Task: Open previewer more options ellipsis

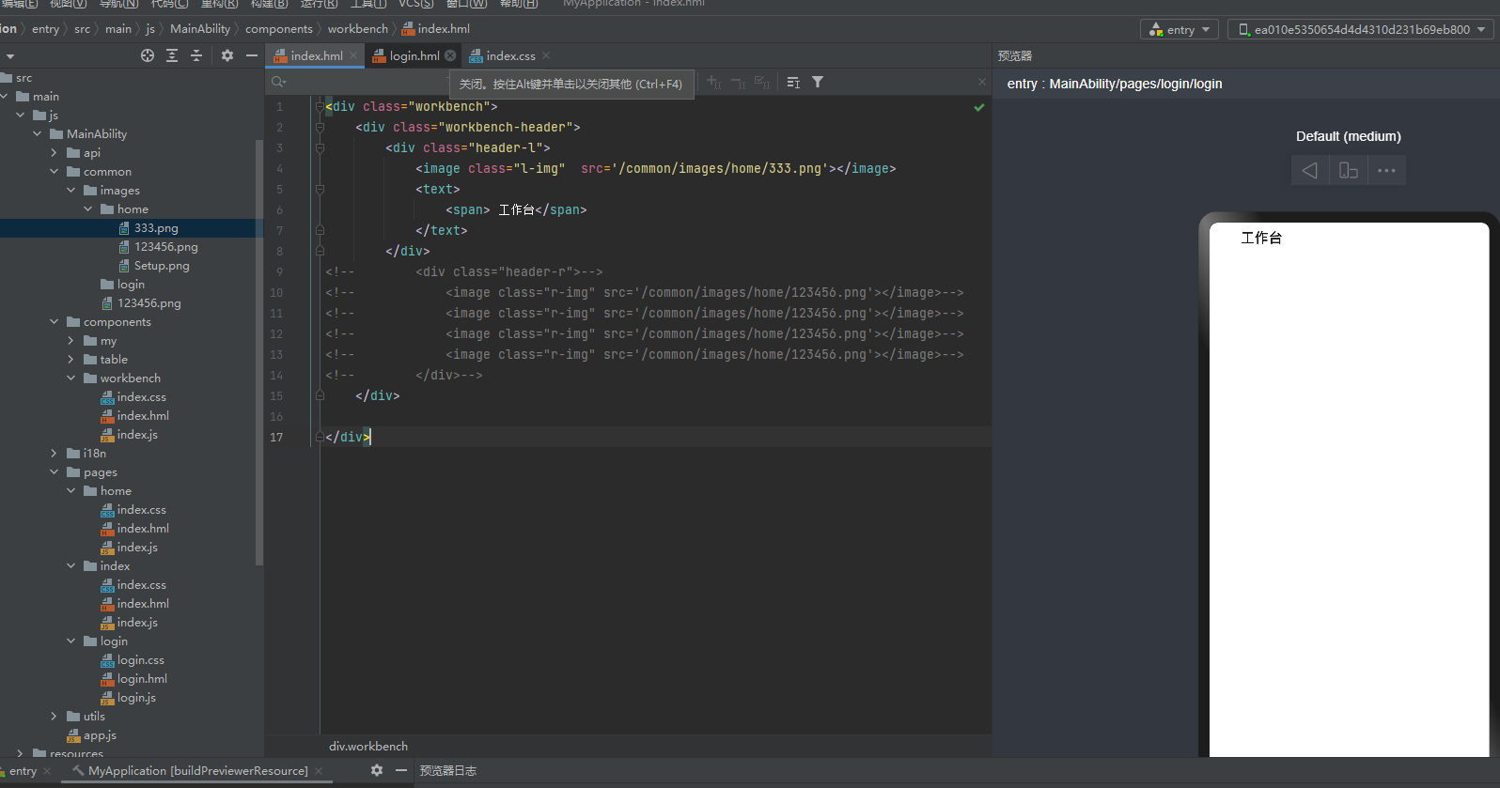Action: (x=1386, y=170)
